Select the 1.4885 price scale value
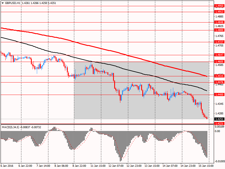The image size is (225, 169). point(219,17)
